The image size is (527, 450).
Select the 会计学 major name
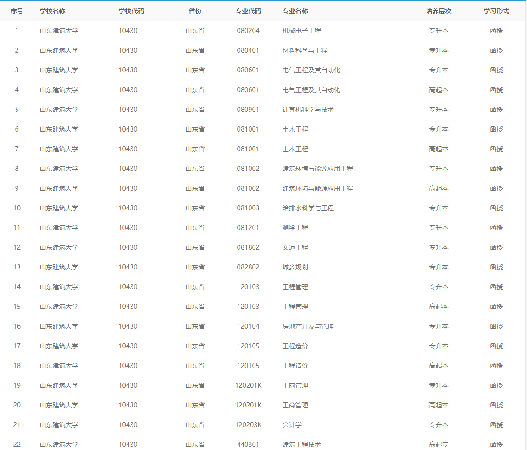[292, 425]
